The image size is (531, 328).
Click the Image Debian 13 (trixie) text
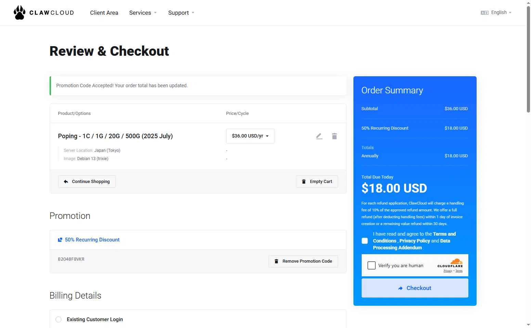(x=86, y=159)
